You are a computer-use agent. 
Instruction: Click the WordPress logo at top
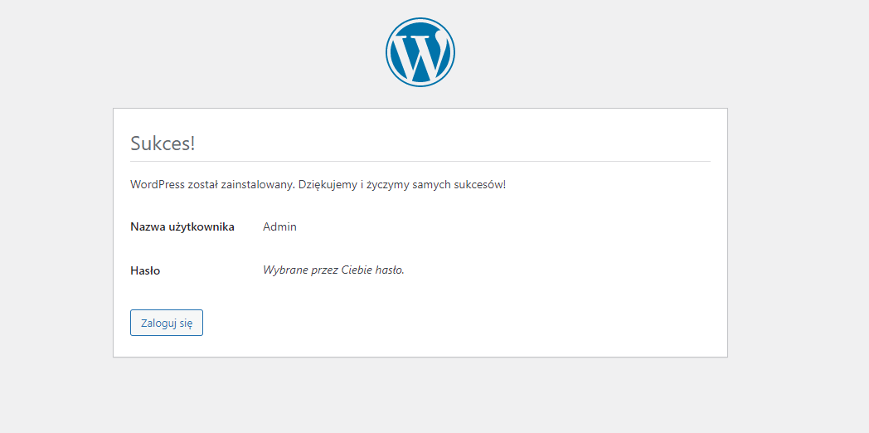tap(420, 52)
